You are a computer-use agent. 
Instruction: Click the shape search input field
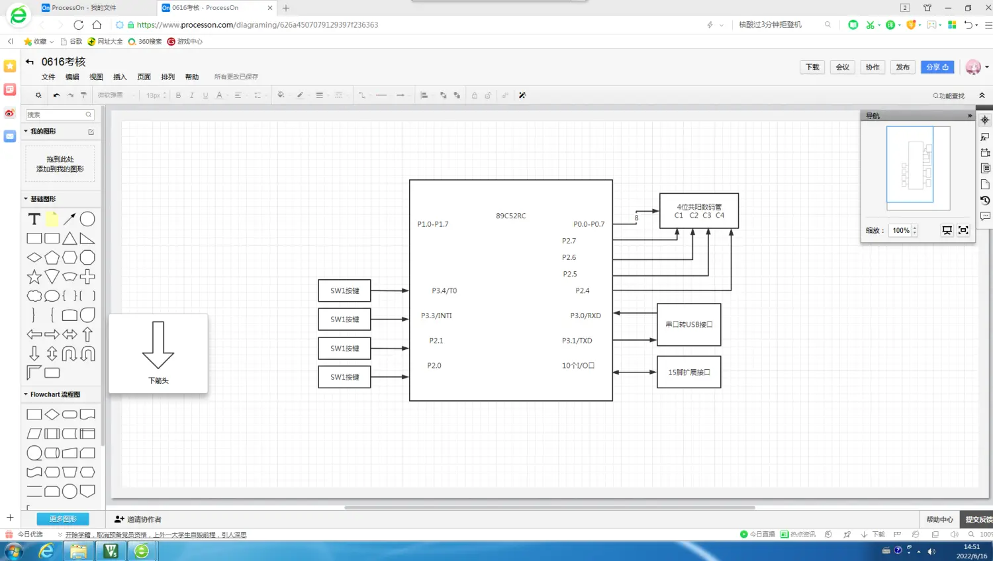tap(56, 114)
